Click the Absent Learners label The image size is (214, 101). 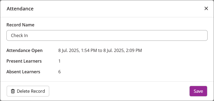pos(23,72)
